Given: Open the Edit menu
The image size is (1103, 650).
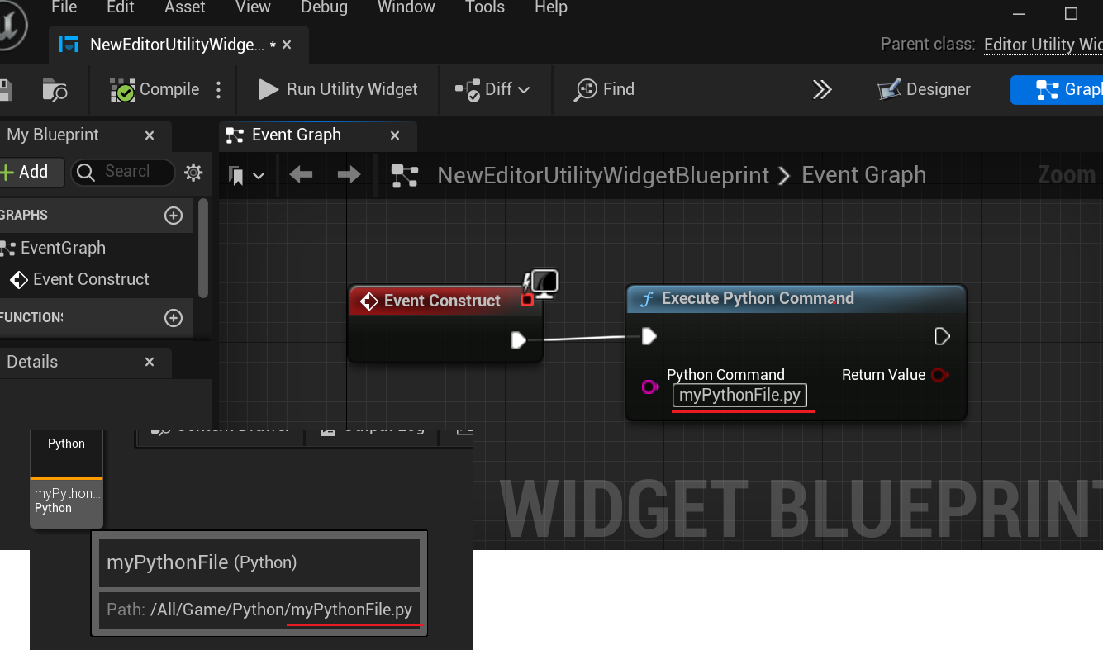Looking at the screenshot, I should pos(121,7).
